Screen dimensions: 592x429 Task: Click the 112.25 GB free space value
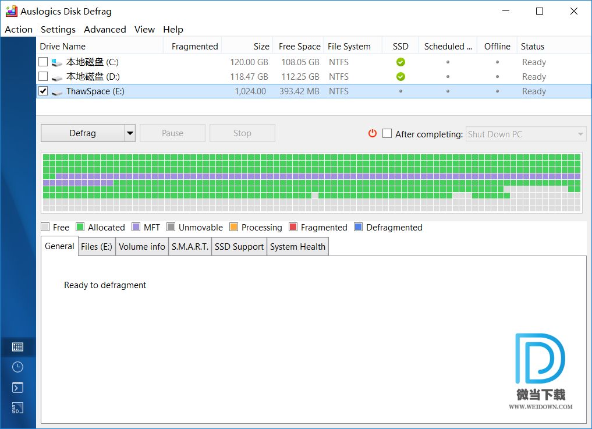pos(300,77)
